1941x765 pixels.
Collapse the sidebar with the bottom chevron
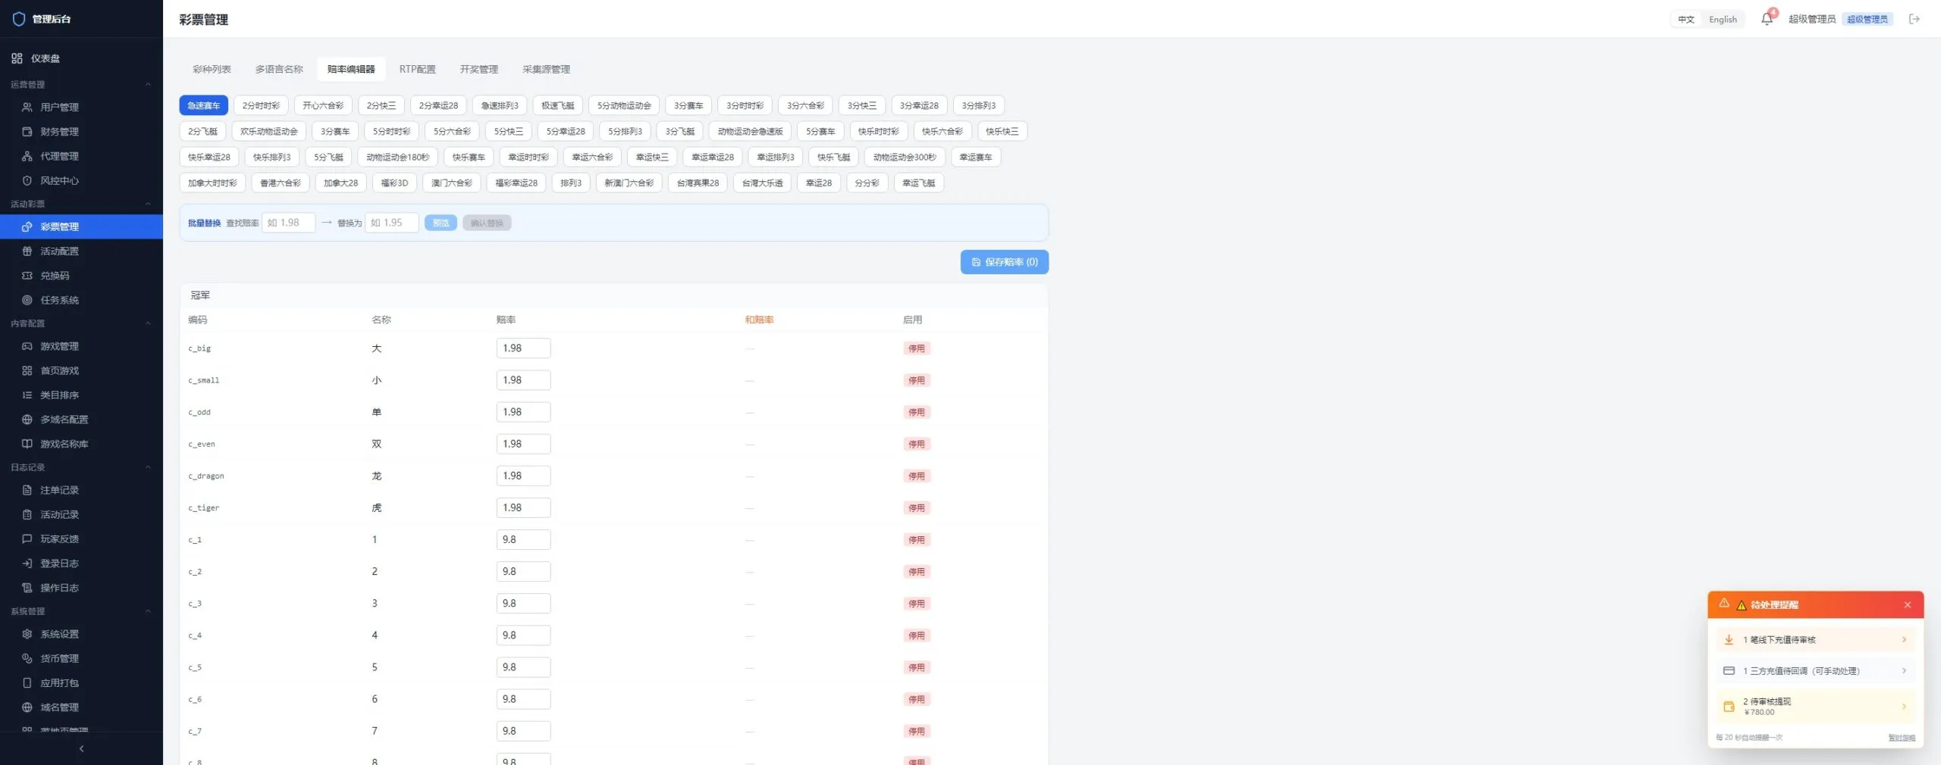[81, 748]
